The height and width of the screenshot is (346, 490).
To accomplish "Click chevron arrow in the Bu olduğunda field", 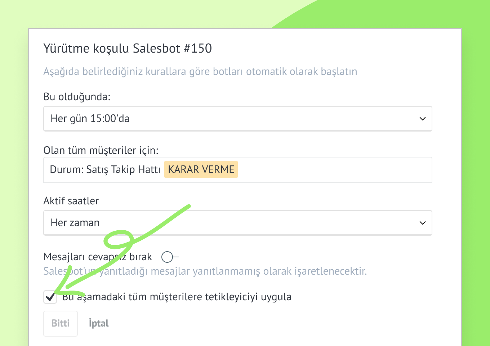I will (x=423, y=119).
